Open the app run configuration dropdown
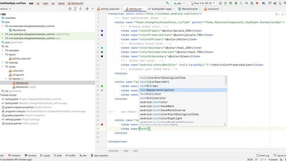 [x=179, y=3]
